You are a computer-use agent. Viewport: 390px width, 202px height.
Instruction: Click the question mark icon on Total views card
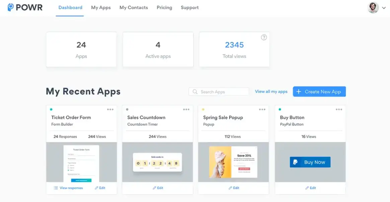coord(264,37)
